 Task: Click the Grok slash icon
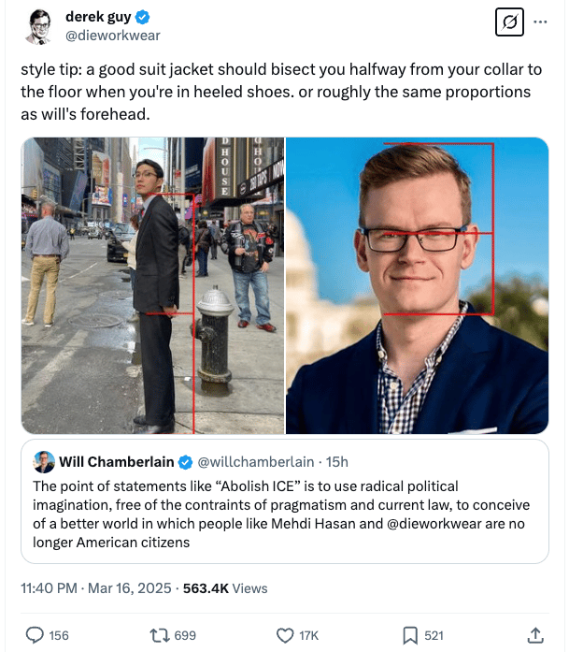point(509,22)
